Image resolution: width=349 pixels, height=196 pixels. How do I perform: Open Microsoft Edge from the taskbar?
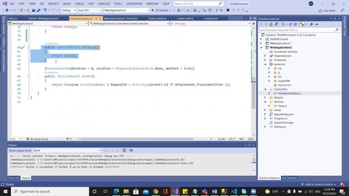(116, 191)
